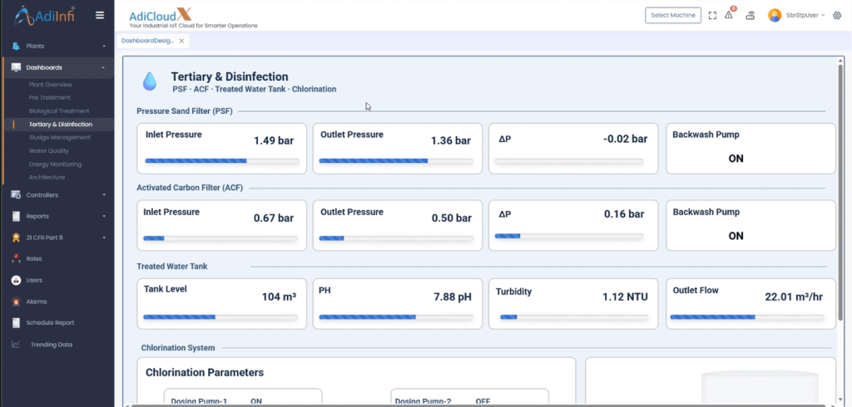The width and height of the screenshot is (852, 407).
Task: Click the Dashboards monitor icon
Action: coord(16,68)
